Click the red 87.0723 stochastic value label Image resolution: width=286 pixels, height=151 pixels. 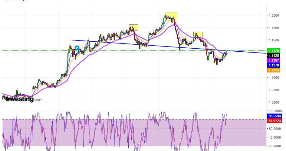point(275,120)
